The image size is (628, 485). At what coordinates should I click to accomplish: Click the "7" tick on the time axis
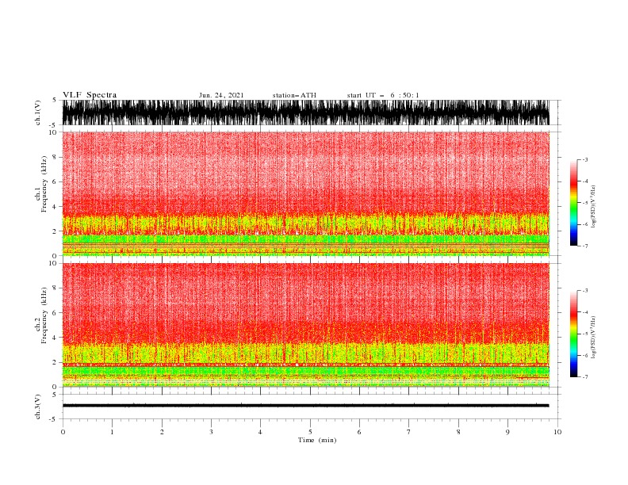tap(409, 432)
